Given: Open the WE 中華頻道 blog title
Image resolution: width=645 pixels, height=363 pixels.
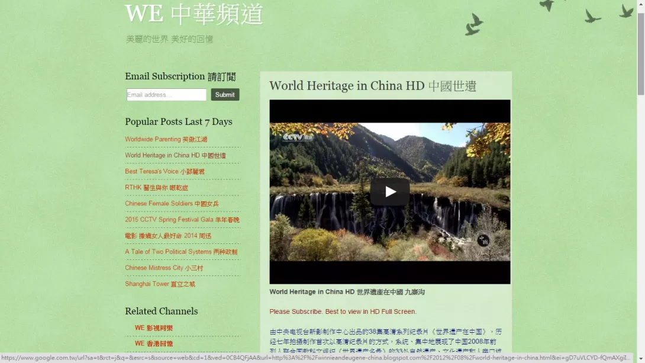Looking at the screenshot, I should (193, 14).
